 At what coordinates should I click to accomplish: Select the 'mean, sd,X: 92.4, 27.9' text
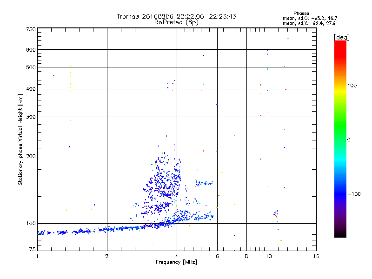[x=309, y=23]
